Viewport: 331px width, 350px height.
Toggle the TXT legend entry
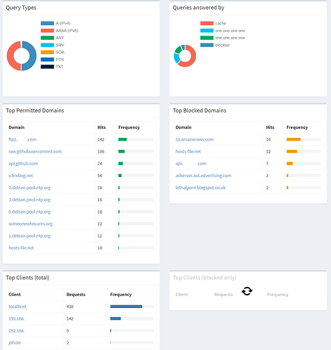pos(52,66)
